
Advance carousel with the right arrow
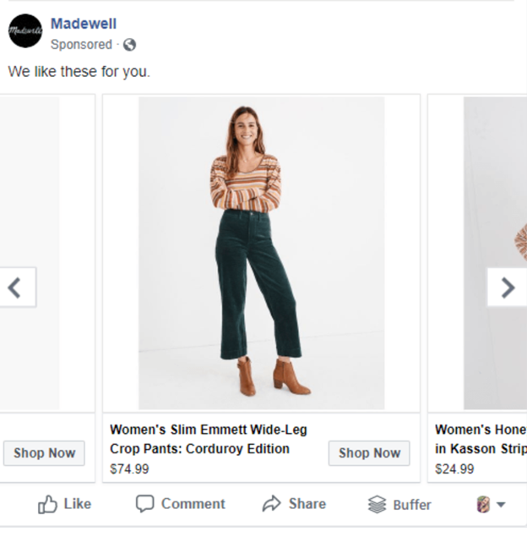pyautogui.click(x=508, y=288)
